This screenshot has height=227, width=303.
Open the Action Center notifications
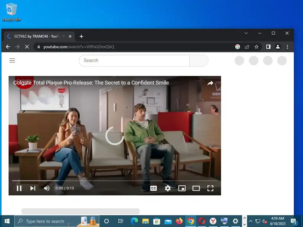pos(294,221)
